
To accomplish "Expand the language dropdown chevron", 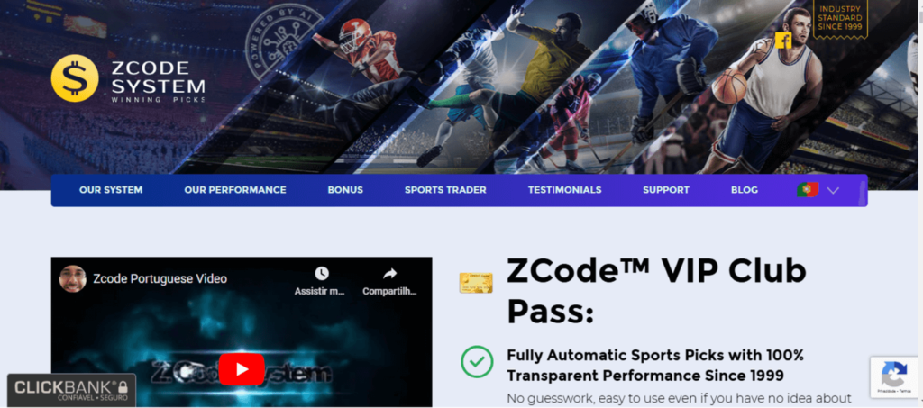I will 832,190.
